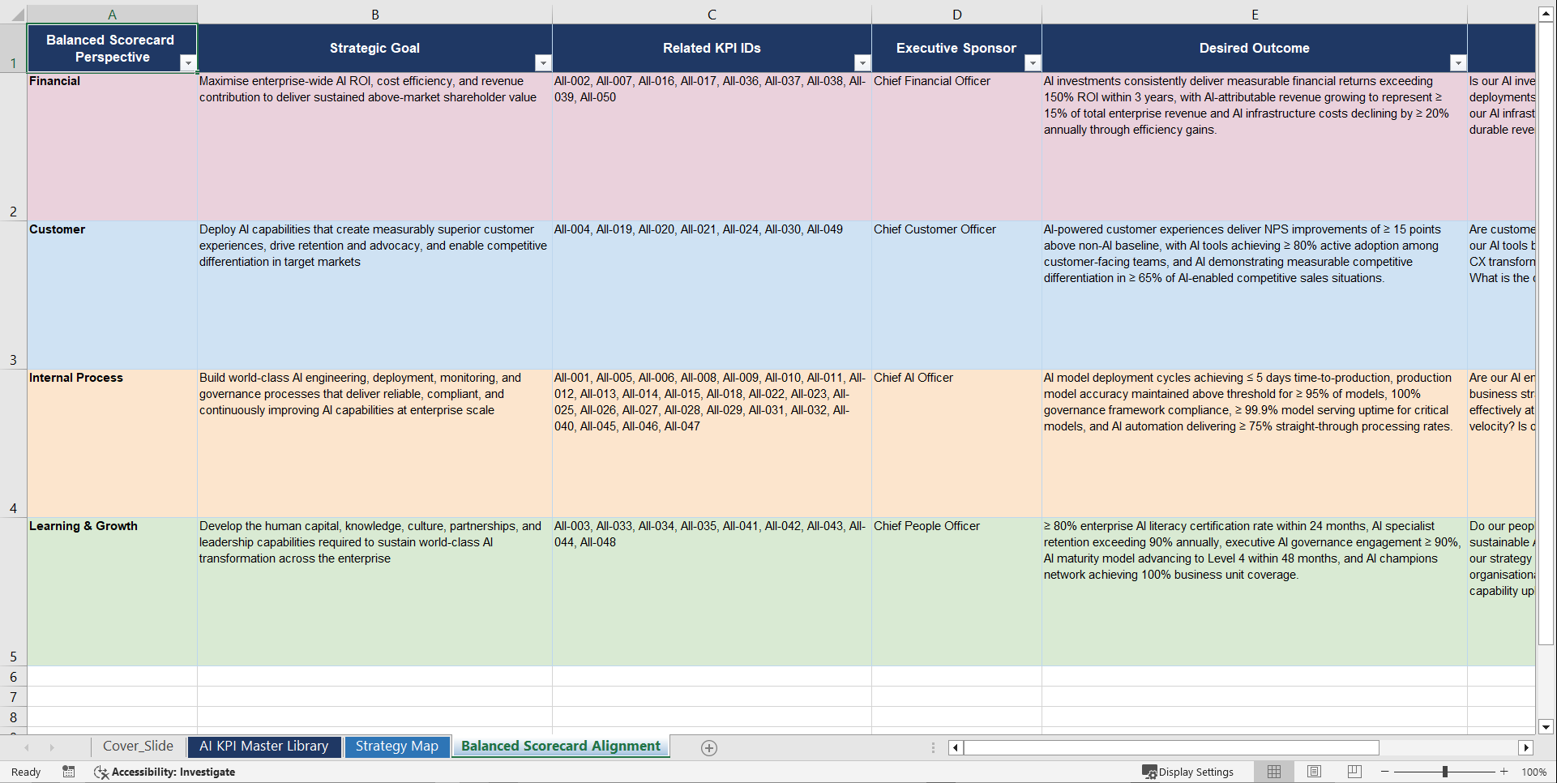Open zoom dialog via 100% label

coord(1533,772)
